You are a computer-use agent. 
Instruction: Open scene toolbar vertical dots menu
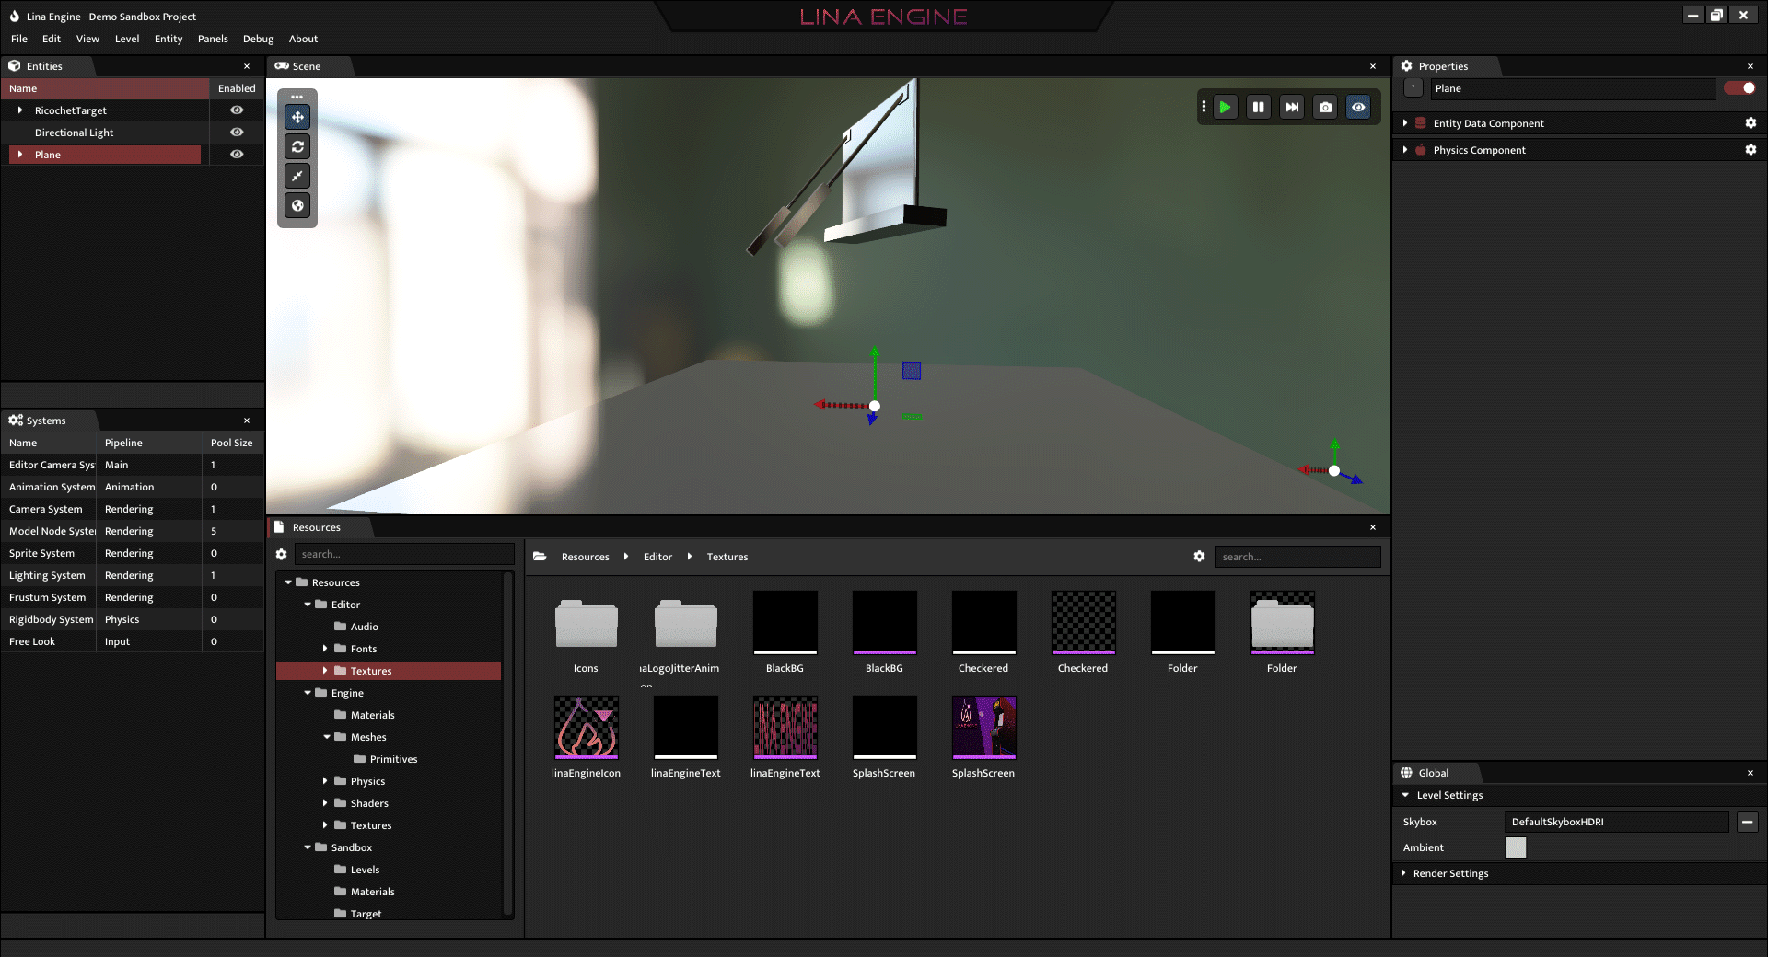(x=1204, y=107)
